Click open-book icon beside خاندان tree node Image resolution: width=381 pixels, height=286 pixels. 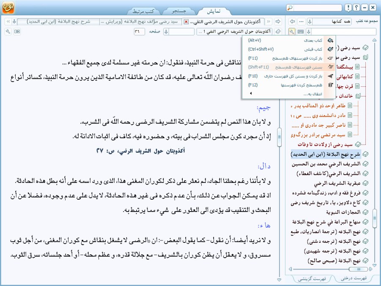click(358, 96)
